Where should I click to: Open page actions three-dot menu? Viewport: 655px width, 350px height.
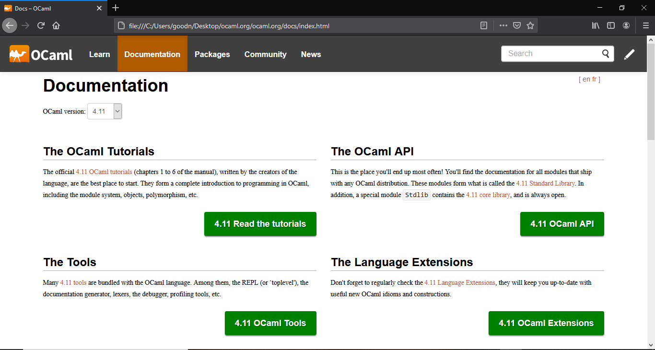click(503, 26)
